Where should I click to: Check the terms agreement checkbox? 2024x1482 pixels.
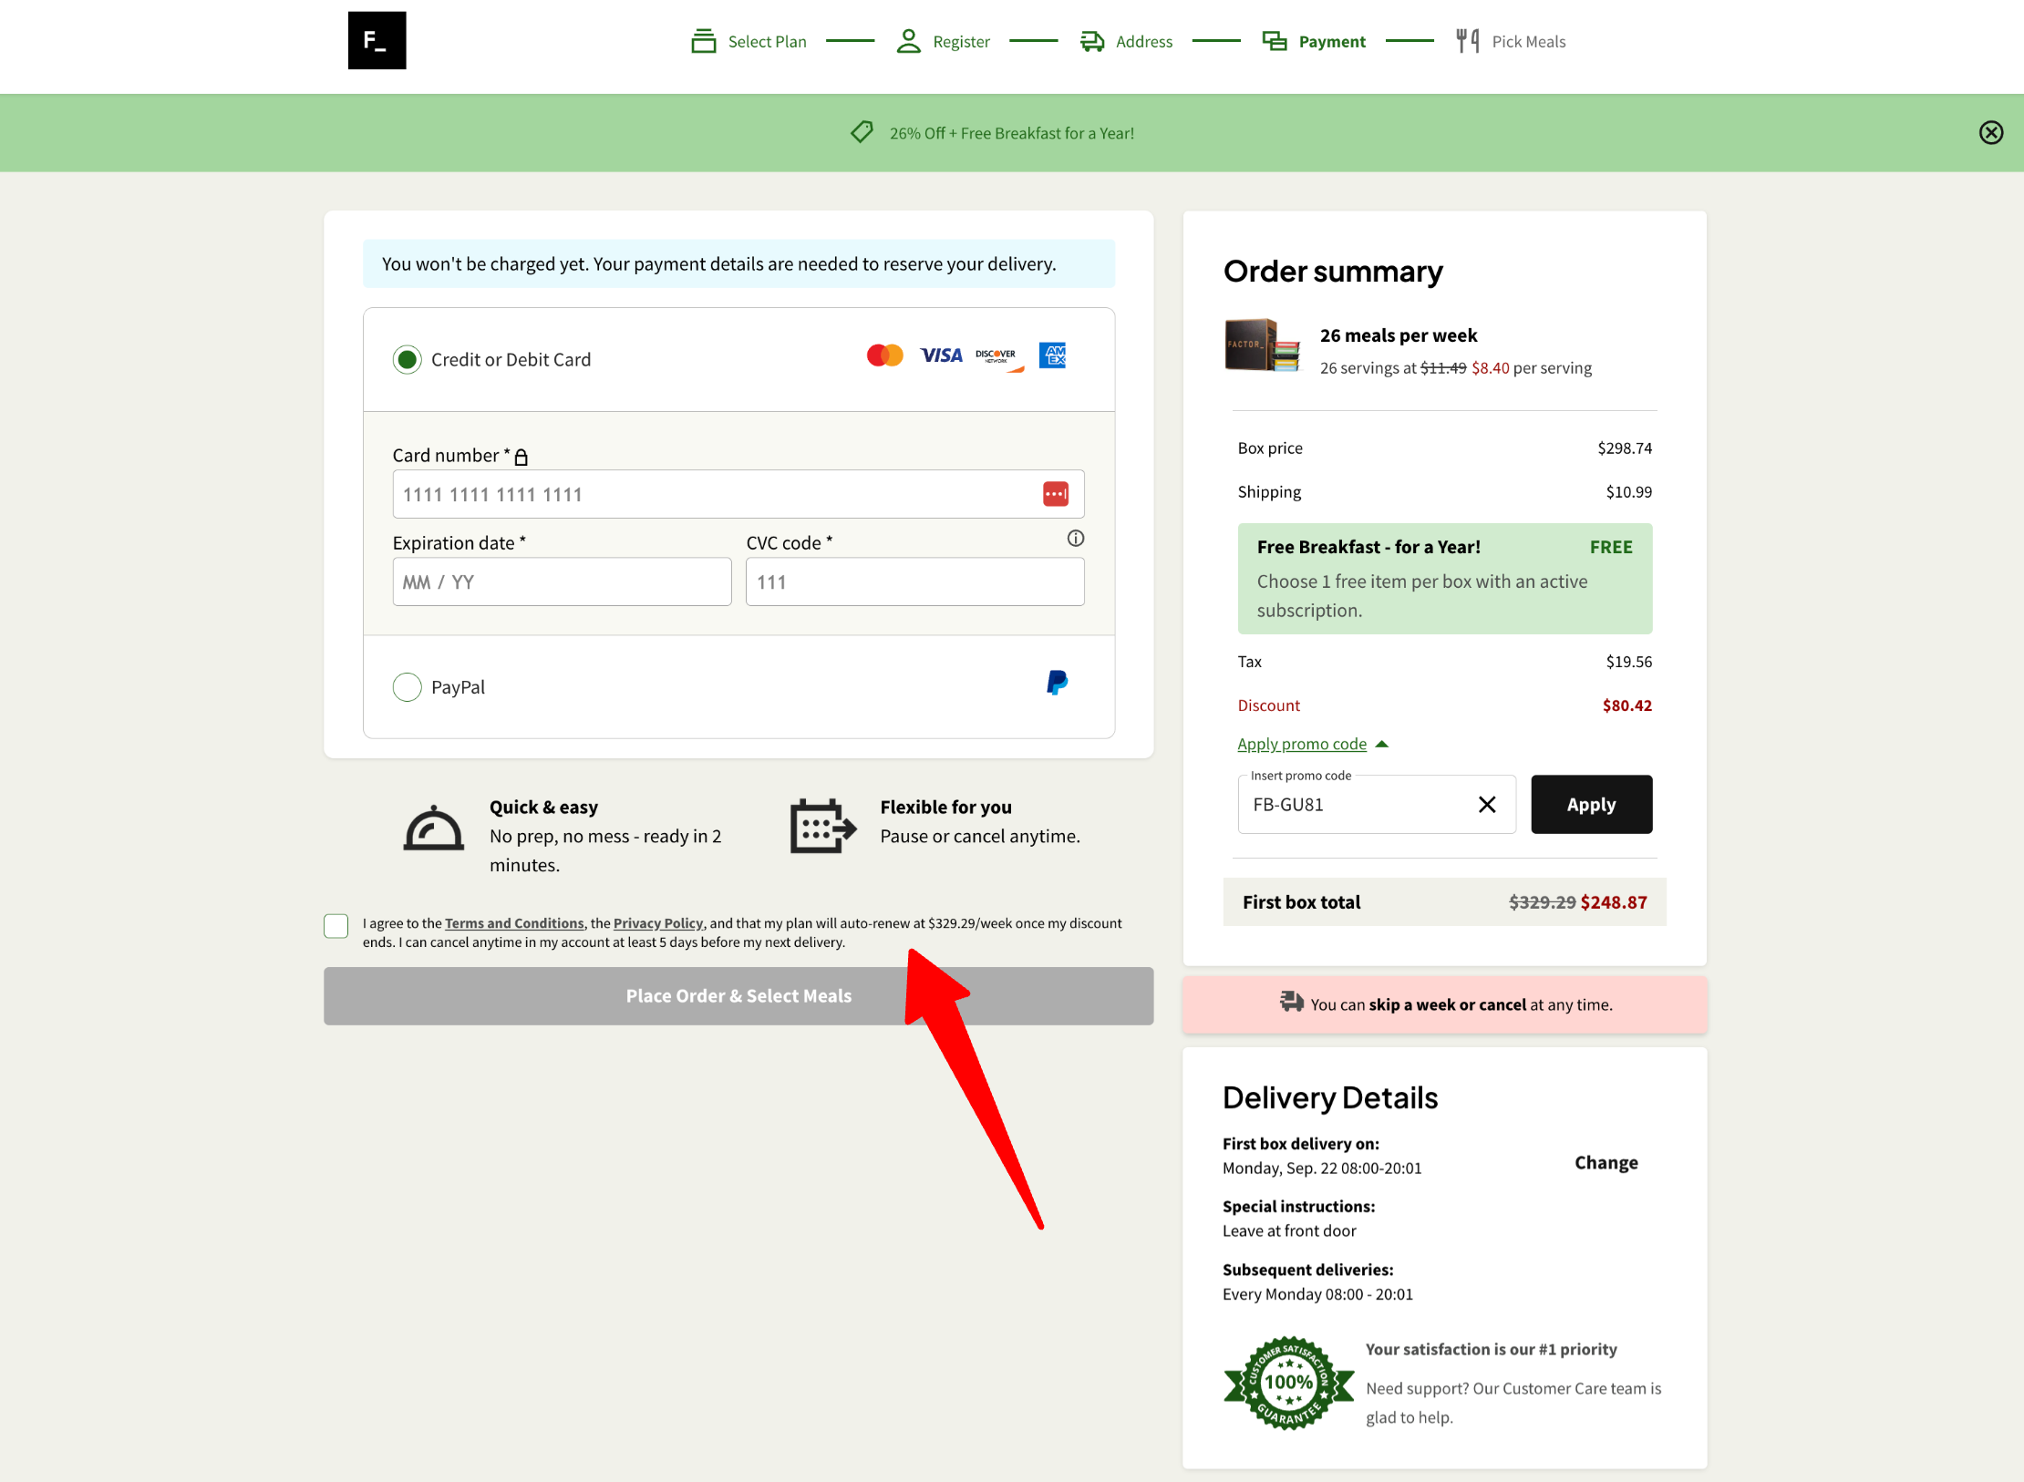pos(336,926)
